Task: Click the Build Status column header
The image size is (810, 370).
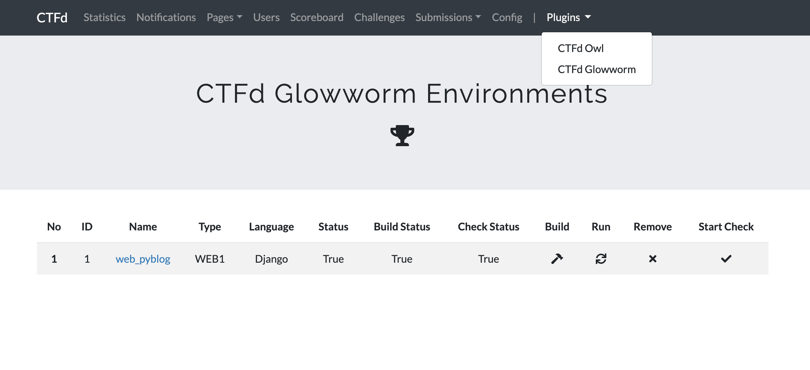Action: pos(402,226)
